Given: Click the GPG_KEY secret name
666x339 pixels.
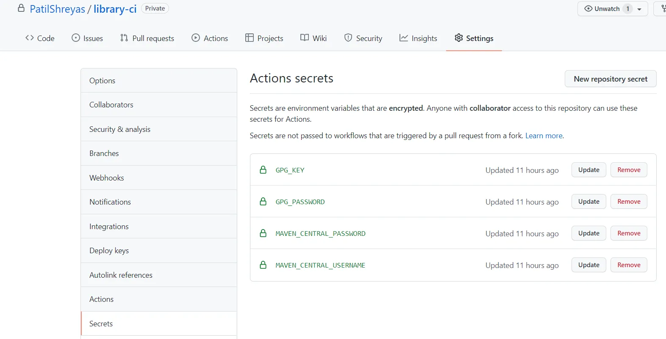Looking at the screenshot, I should [x=290, y=170].
